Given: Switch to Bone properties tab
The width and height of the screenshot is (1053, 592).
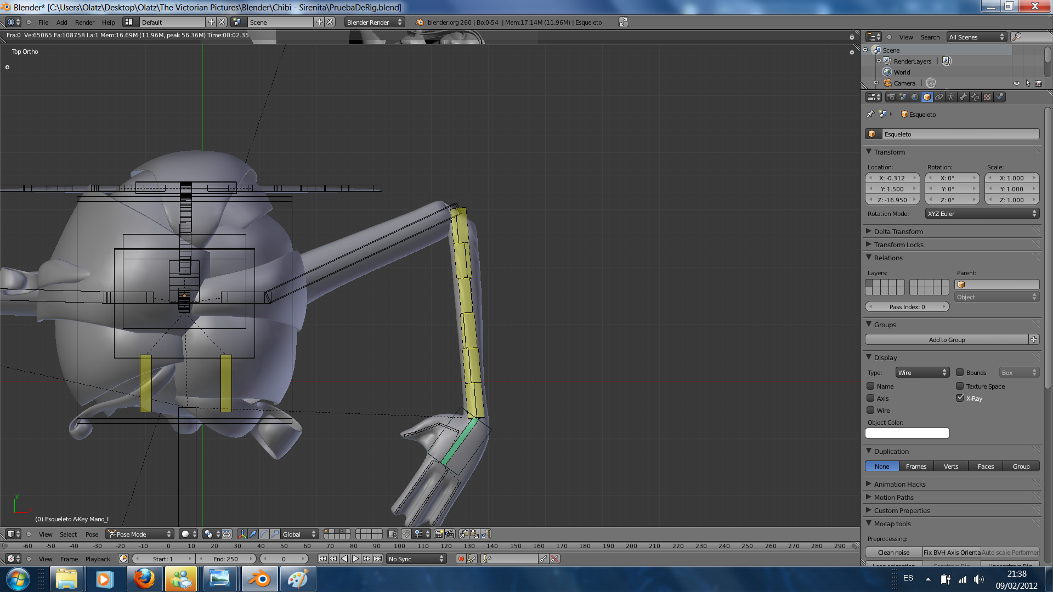Looking at the screenshot, I should [963, 97].
